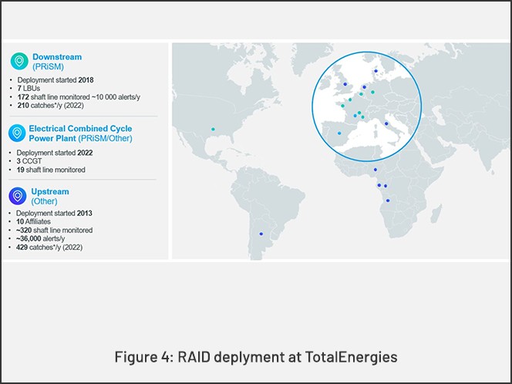Click the blue map dot in Denmark
The height and width of the screenshot is (384, 512).
click(x=376, y=71)
